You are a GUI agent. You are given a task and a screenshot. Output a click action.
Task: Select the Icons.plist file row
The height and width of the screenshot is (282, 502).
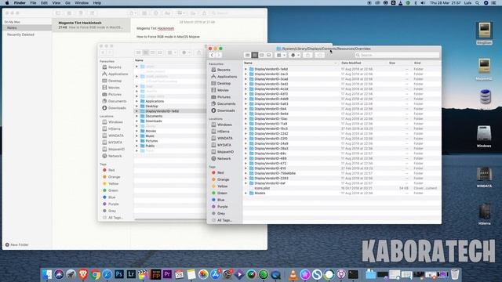342,188
